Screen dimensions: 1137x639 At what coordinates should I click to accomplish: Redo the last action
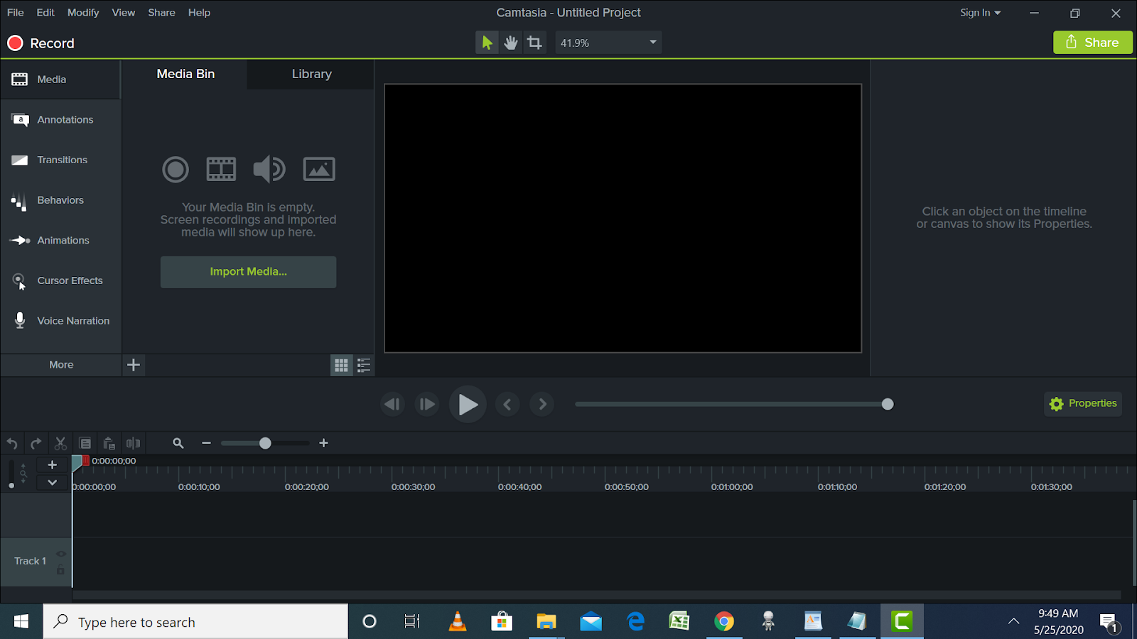tap(36, 443)
